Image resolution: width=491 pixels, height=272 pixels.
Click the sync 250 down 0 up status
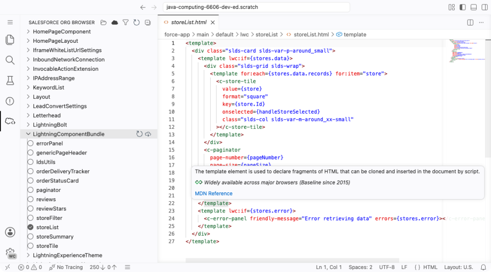(x=103, y=267)
